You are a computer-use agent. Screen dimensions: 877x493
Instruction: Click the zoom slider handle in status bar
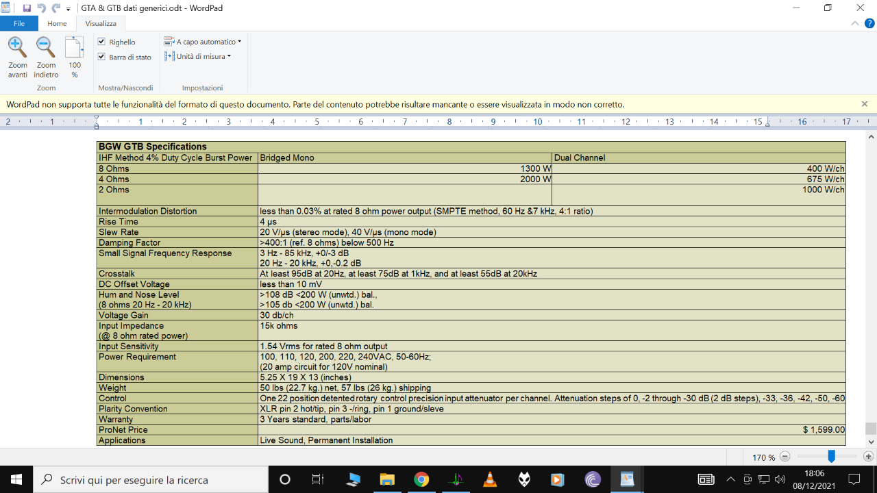[x=831, y=457]
